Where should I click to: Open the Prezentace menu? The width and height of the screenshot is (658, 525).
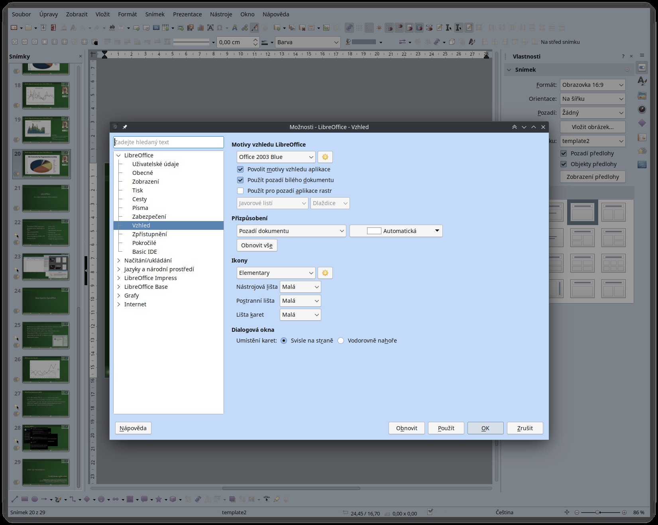click(x=187, y=14)
